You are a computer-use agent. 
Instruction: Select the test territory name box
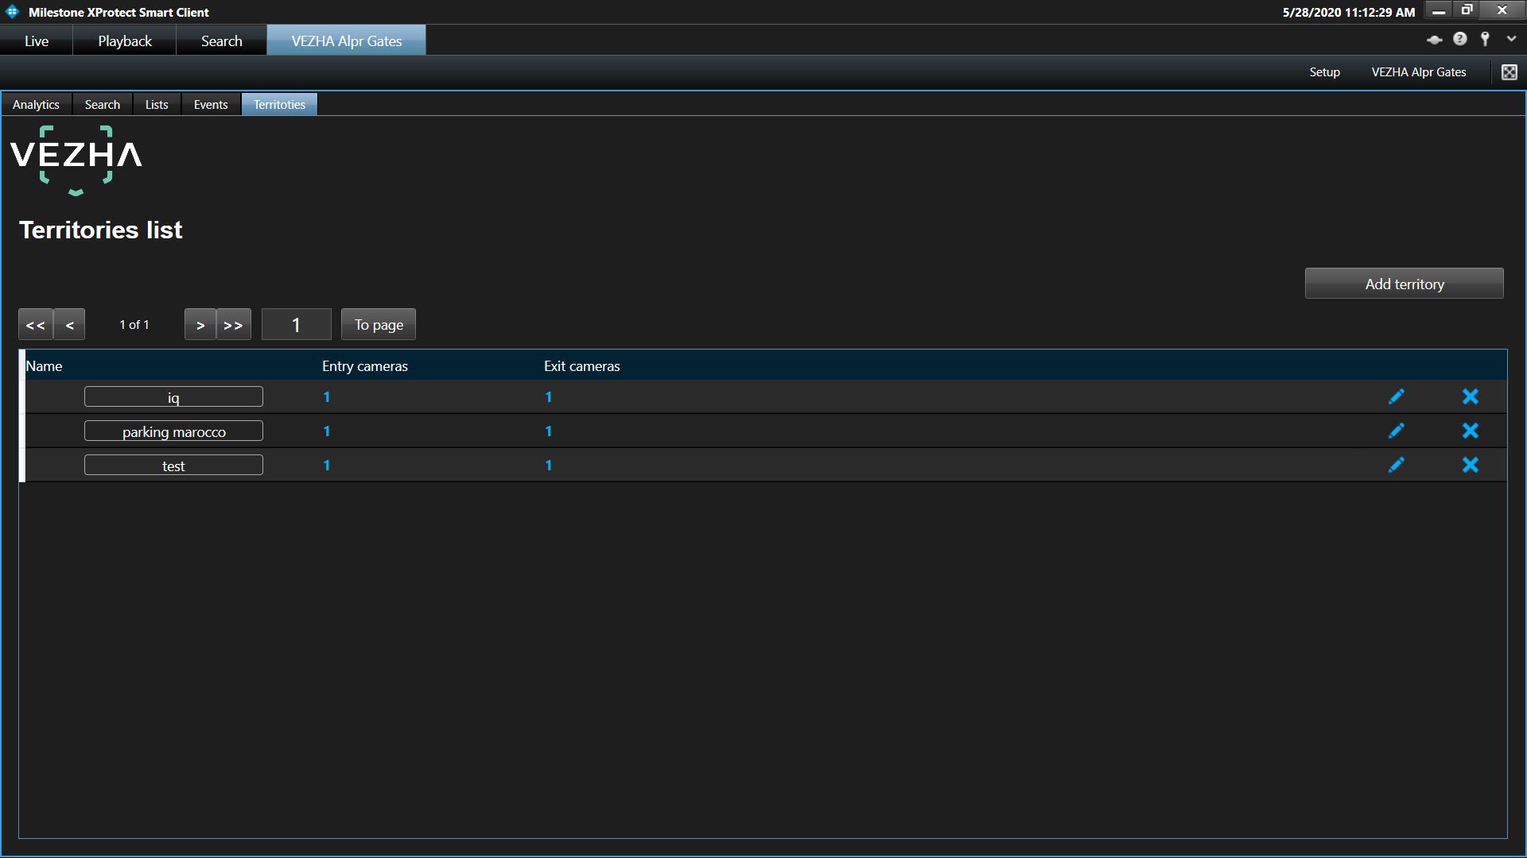click(173, 465)
